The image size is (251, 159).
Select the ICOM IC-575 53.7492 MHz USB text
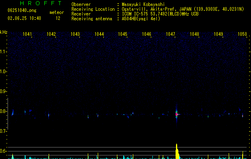pos(160,14)
